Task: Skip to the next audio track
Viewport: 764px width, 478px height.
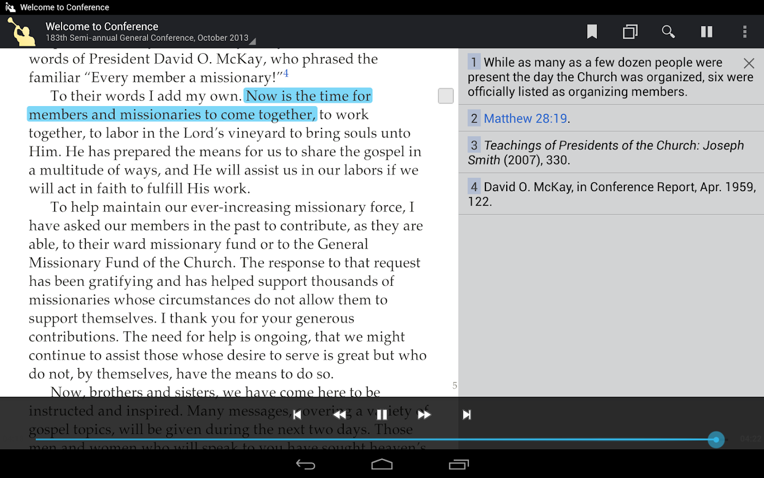Action: point(467,415)
